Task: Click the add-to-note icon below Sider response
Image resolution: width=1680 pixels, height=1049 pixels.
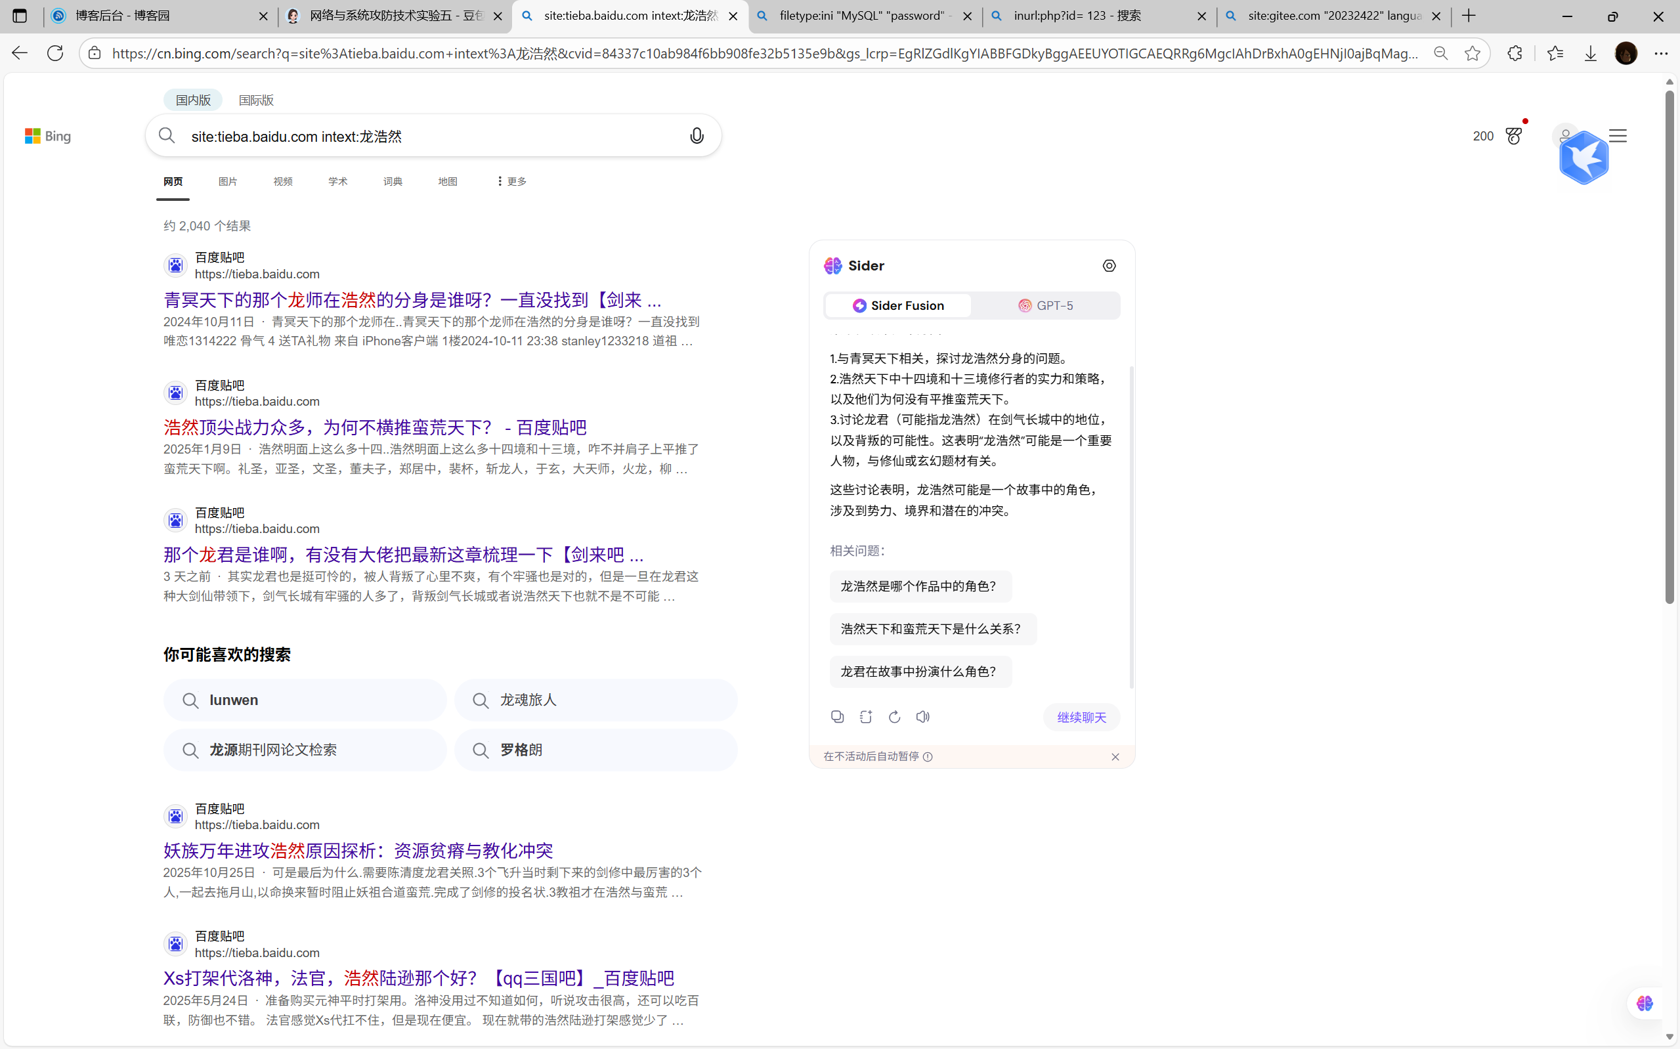Action: (865, 716)
